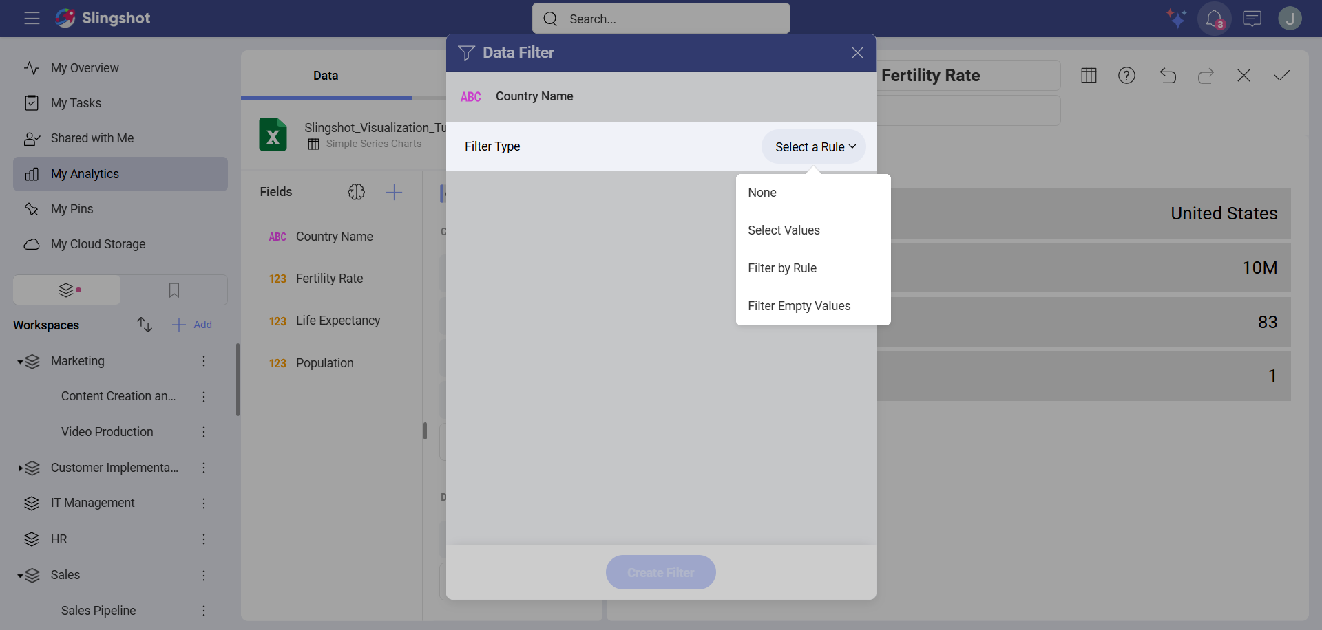Click the 10M value row
Image resolution: width=1322 pixels, height=630 pixels.
[x=1083, y=268]
